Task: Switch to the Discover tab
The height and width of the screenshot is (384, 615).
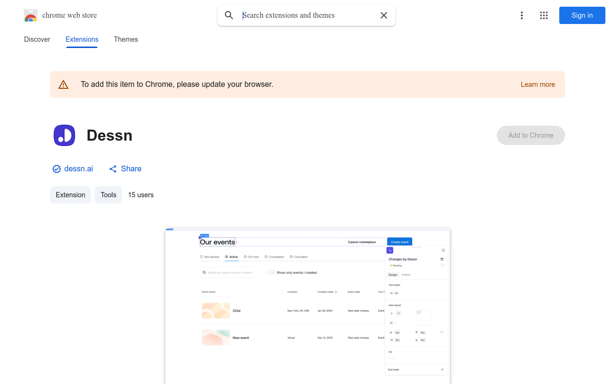Action: [x=37, y=39]
